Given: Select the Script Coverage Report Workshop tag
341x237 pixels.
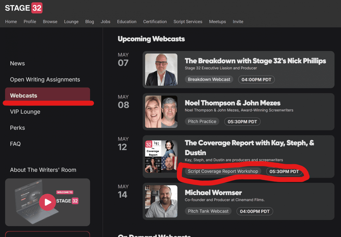Looking at the screenshot, I should pos(223,171).
